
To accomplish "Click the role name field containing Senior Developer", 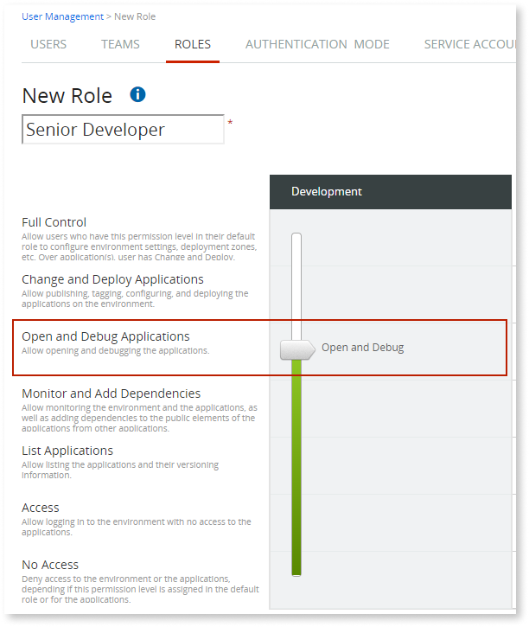I will point(123,129).
